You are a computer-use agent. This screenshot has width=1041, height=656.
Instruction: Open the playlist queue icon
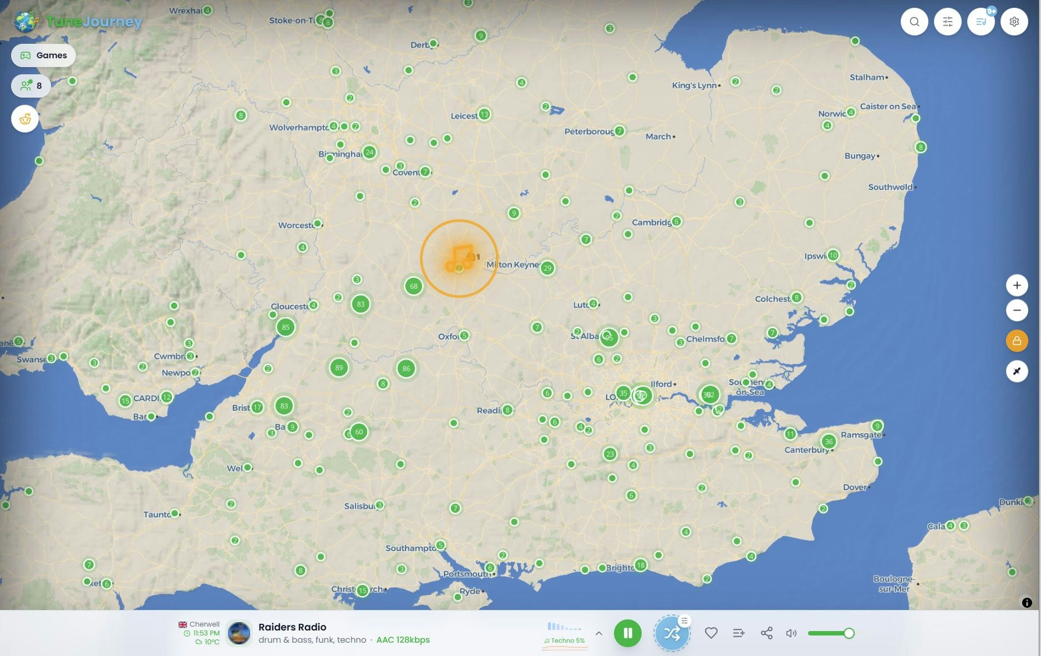[981, 22]
